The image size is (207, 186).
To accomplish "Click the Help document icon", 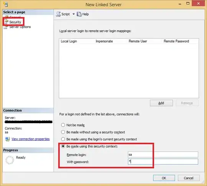I will (x=79, y=14).
